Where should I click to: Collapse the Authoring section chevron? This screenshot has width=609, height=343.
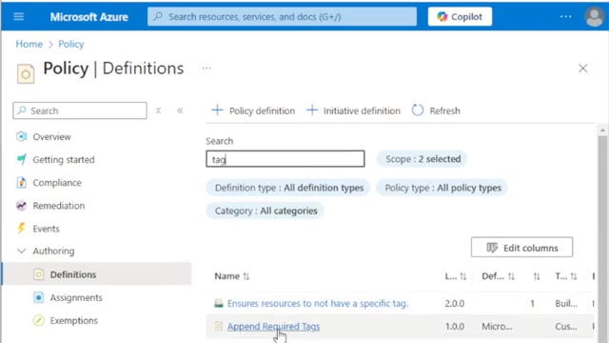22,252
